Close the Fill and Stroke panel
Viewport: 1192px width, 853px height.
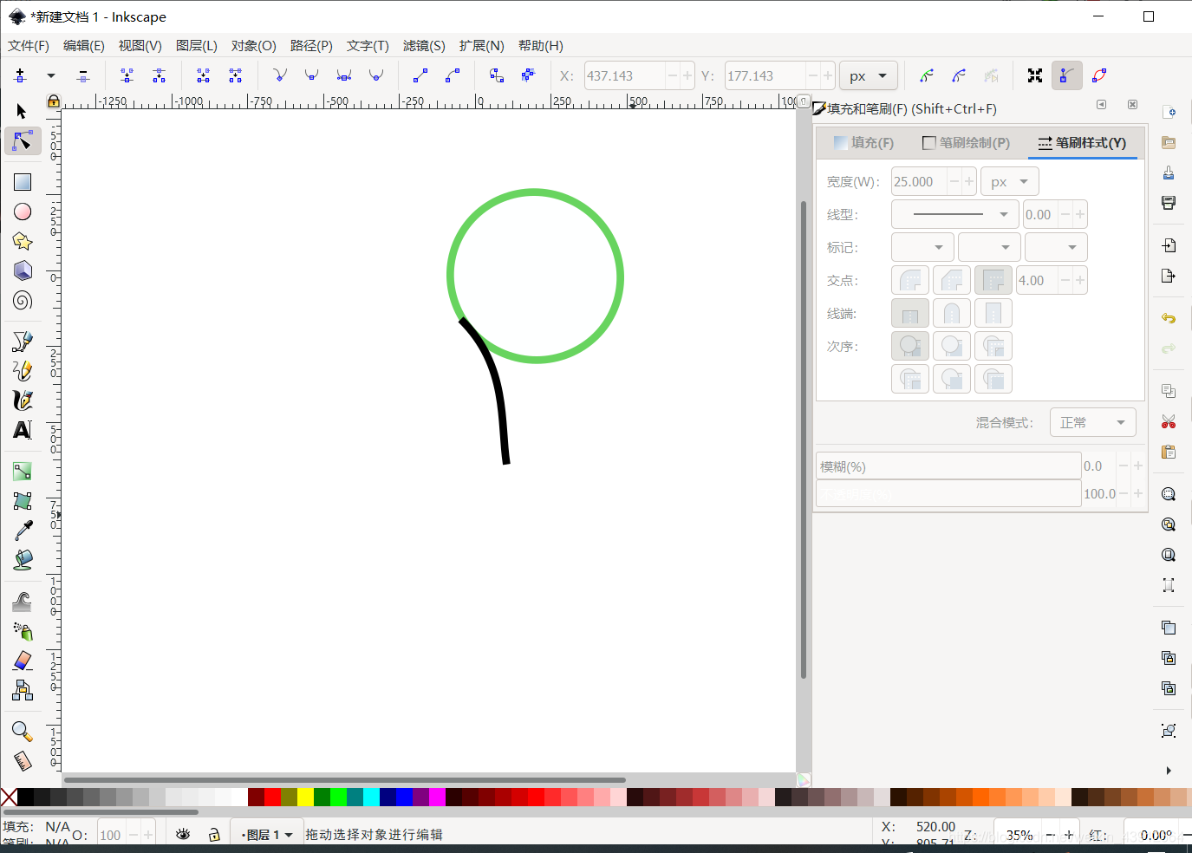click(1132, 105)
